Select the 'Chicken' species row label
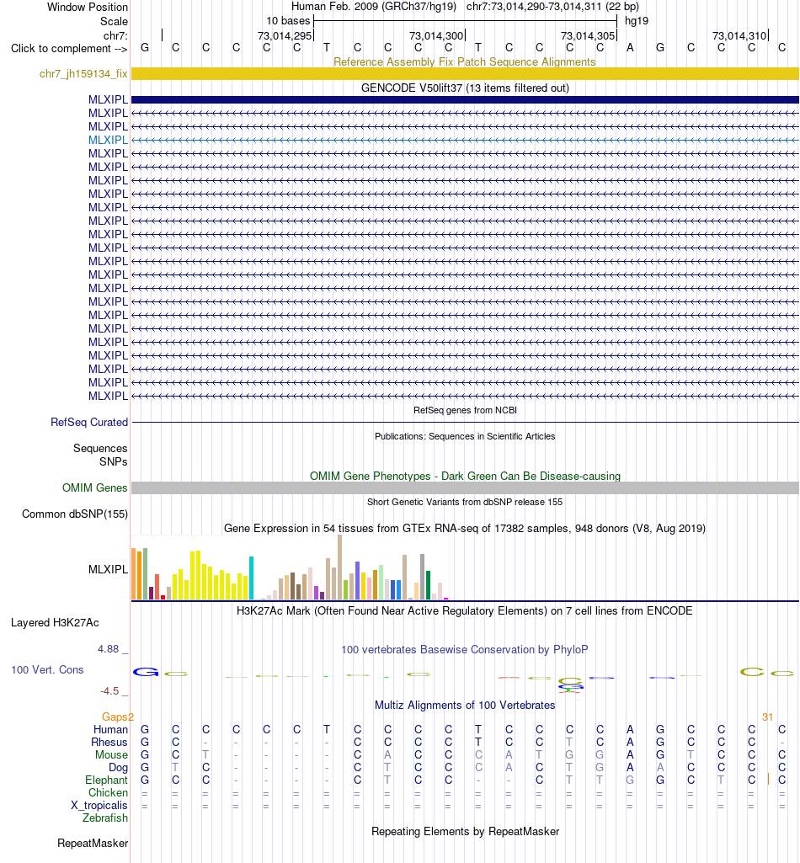The width and height of the screenshot is (800, 863). [108, 792]
